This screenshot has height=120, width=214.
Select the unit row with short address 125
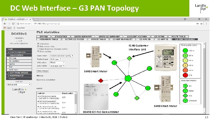(x=56, y=97)
